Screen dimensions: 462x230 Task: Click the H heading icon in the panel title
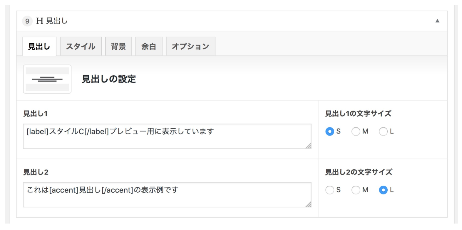click(x=40, y=21)
